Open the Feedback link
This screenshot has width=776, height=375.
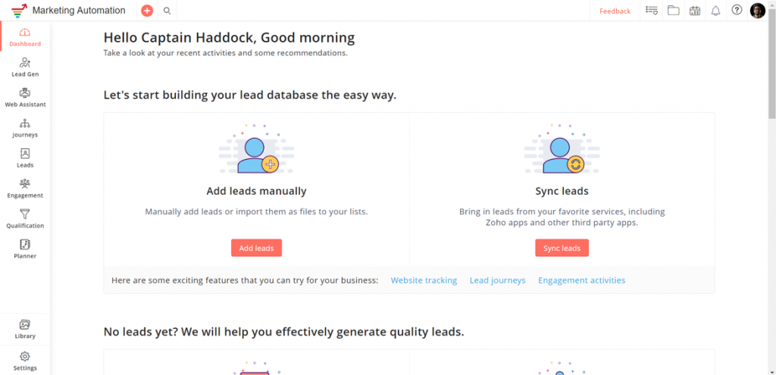tap(615, 11)
